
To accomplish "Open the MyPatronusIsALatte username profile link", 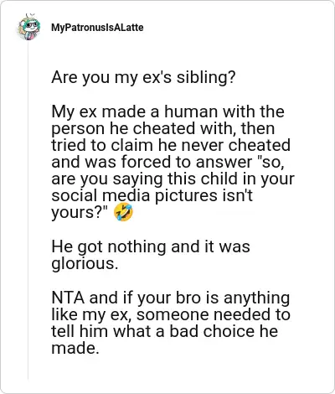I will point(97,28).
